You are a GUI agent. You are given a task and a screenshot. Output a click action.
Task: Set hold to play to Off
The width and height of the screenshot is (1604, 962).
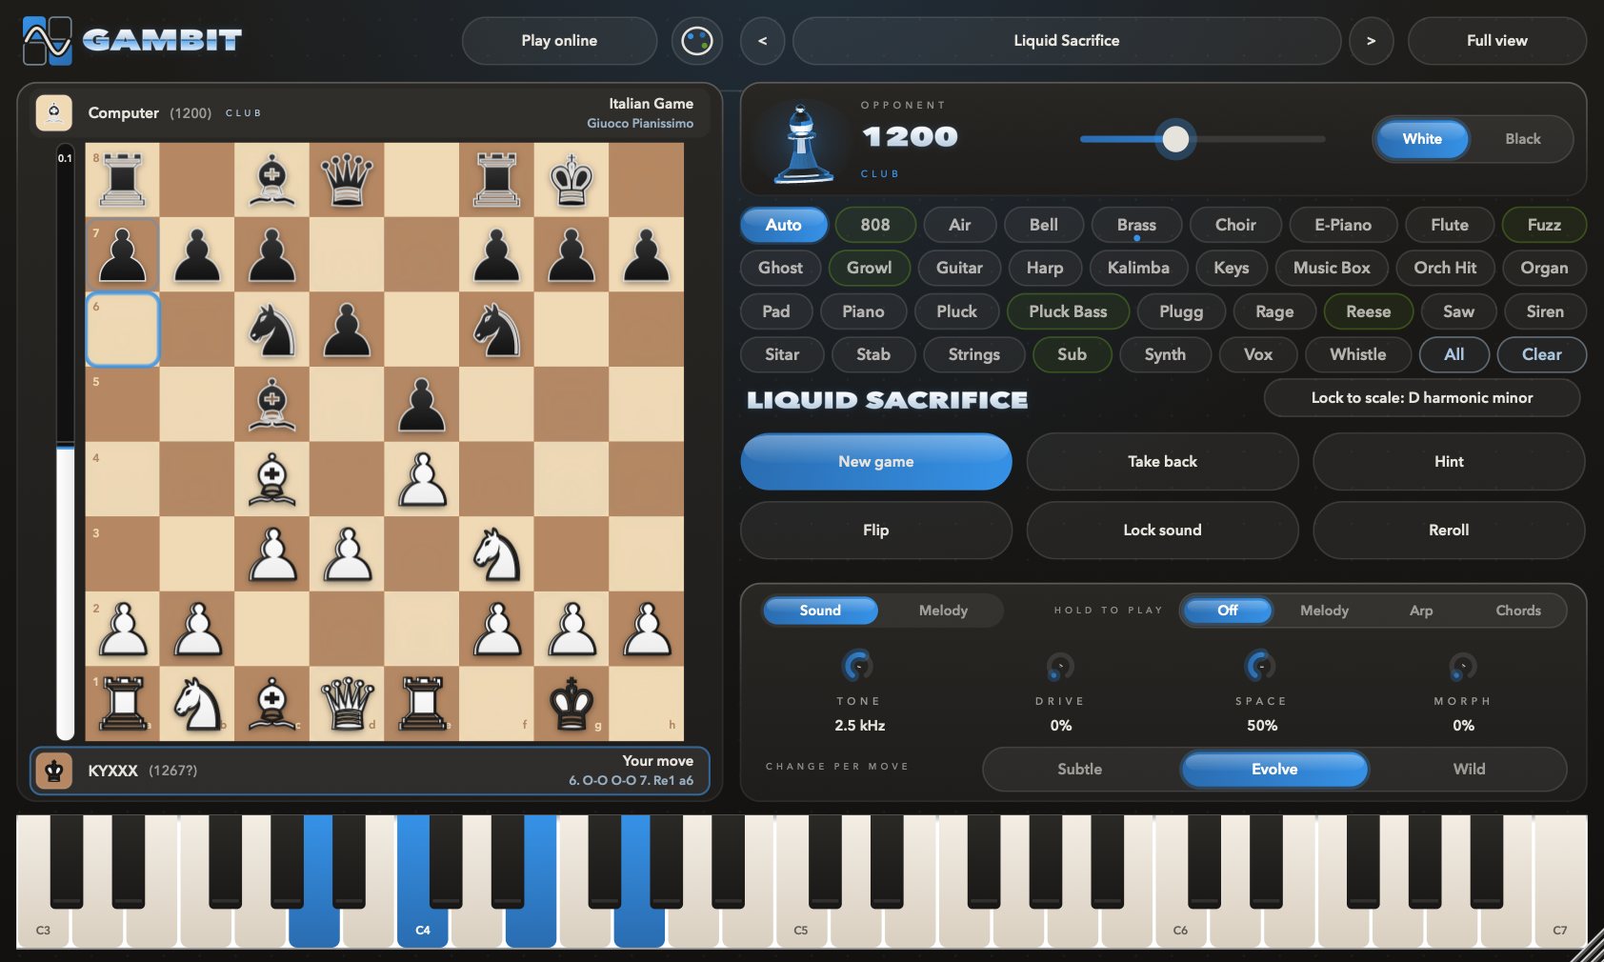(x=1227, y=611)
